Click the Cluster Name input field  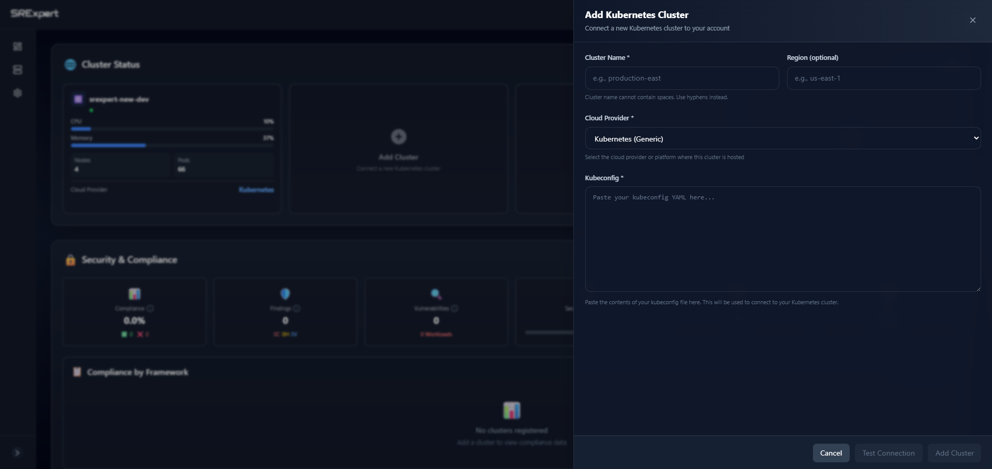tap(681, 78)
